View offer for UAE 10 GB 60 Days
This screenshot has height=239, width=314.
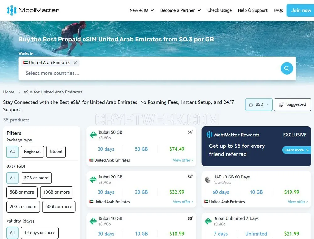298,202
